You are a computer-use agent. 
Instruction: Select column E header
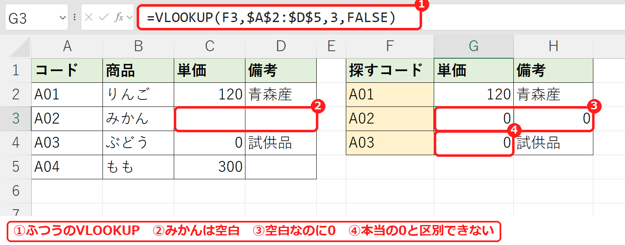(x=331, y=47)
